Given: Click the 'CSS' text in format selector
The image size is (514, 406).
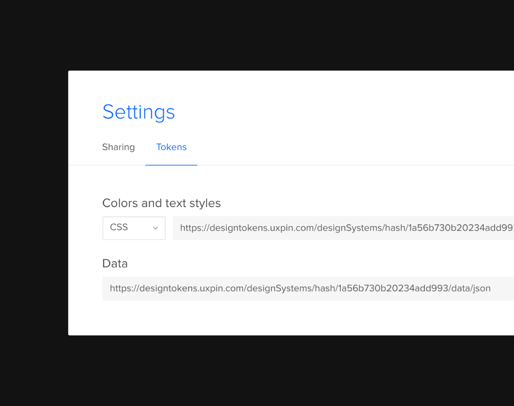Looking at the screenshot, I should coord(119,227).
